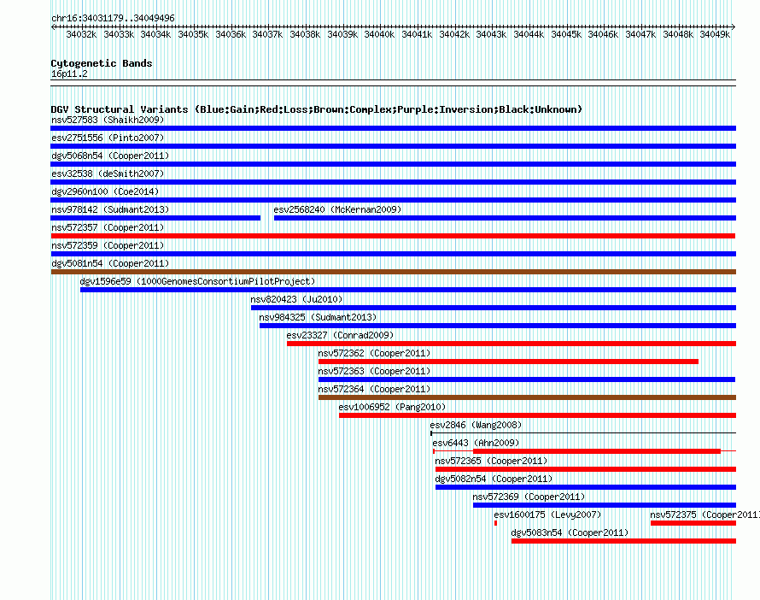Select the nsv572369 (Cooper2011) label
The width and height of the screenshot is (760, 600).
pyautogui.click(x=529, y=497)
